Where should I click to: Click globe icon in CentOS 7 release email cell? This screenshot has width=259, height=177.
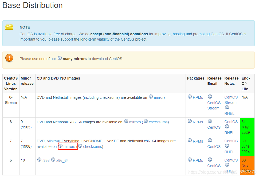tap(210, 140)
